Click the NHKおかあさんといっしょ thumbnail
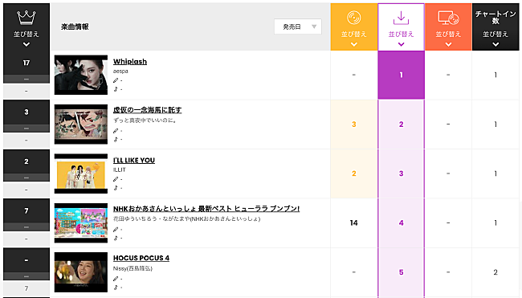The height and width of the screenshot is (298, 522). click(81, 222)
